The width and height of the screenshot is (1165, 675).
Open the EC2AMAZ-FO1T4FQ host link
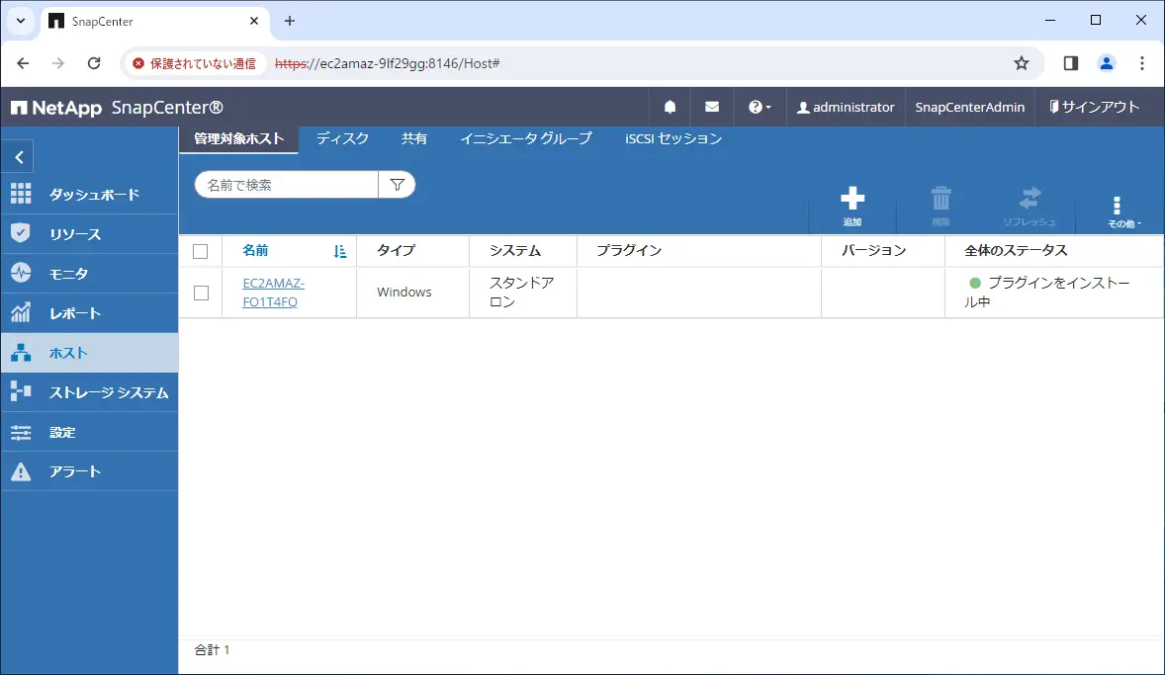click(x=273, y=293)
